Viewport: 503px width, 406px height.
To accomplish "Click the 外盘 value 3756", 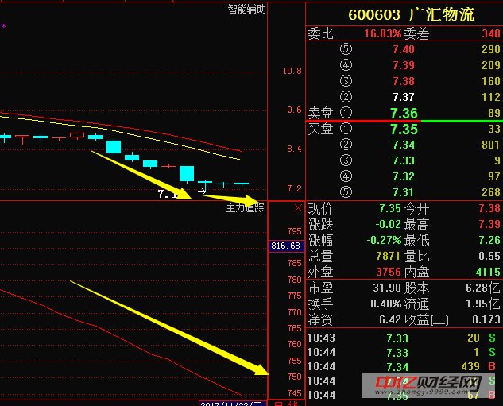I will [x=389, y=272].
